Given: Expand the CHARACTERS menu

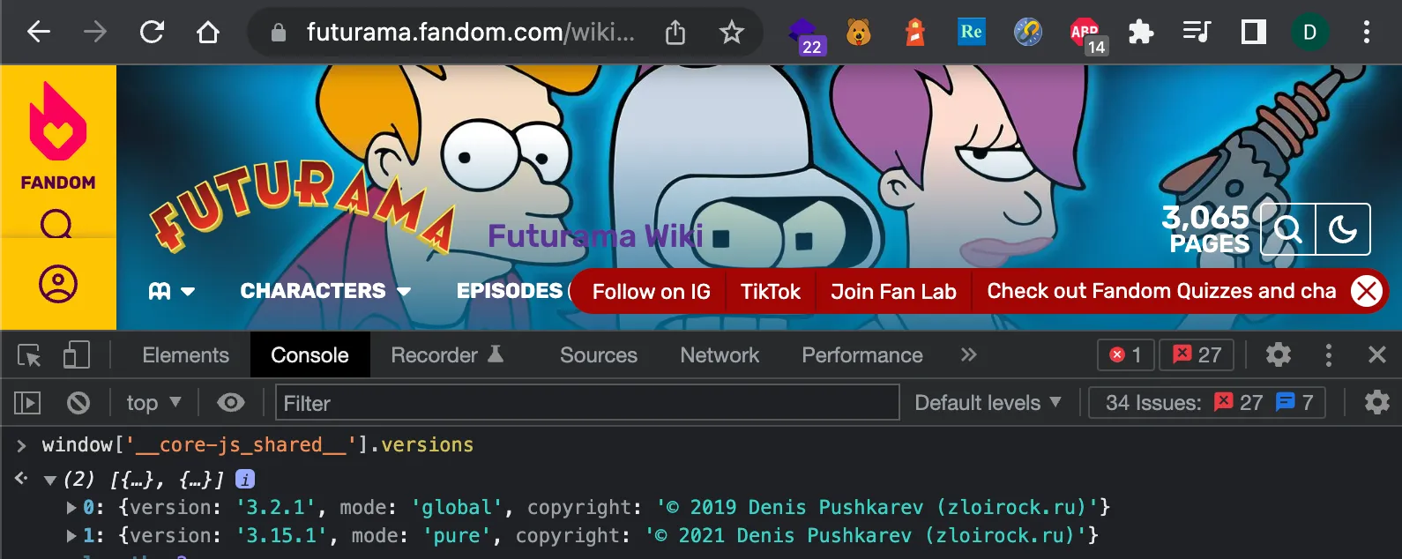Looking at the screenshot, I should (x=325, y=291).
